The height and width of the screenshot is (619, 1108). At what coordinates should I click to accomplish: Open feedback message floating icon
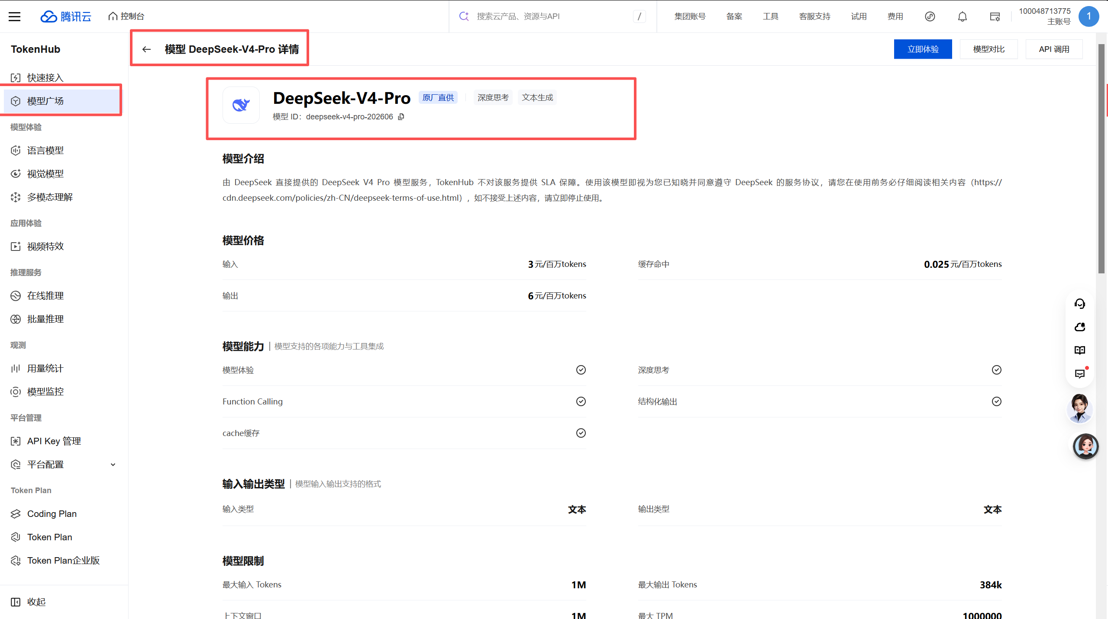1080,374
